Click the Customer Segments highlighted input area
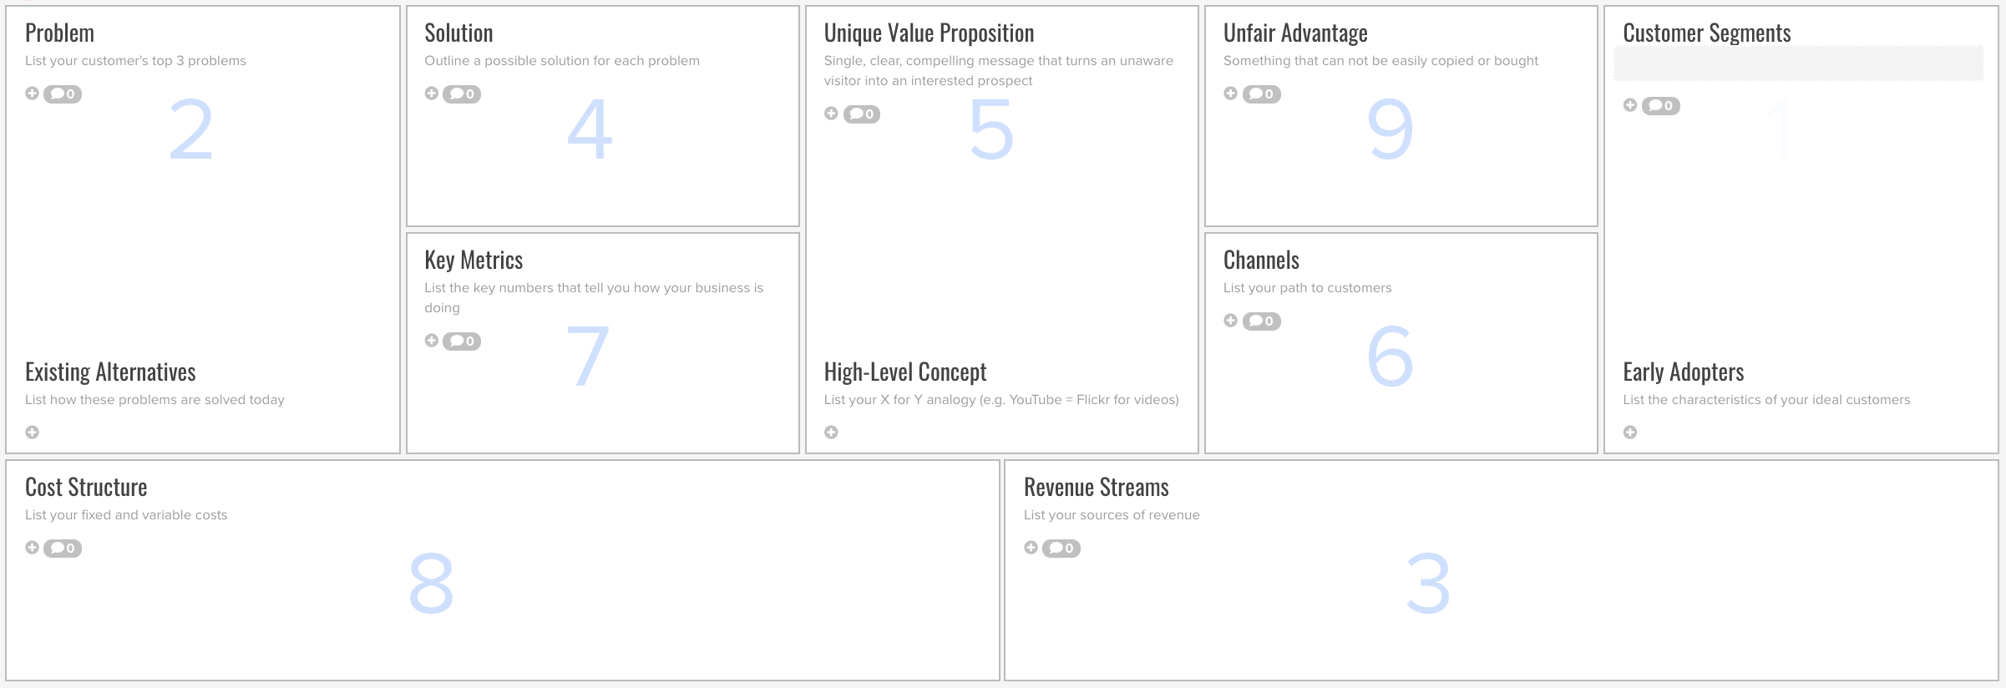The height and width of the screenshot is (688, 2006). pyautogui.click(x=1798, y=64)
